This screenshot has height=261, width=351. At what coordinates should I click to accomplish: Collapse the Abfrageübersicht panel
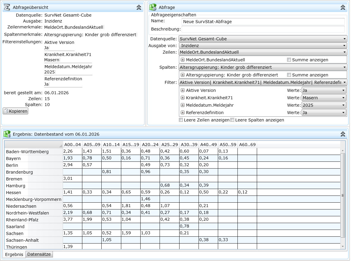click(x=139, y=7)
